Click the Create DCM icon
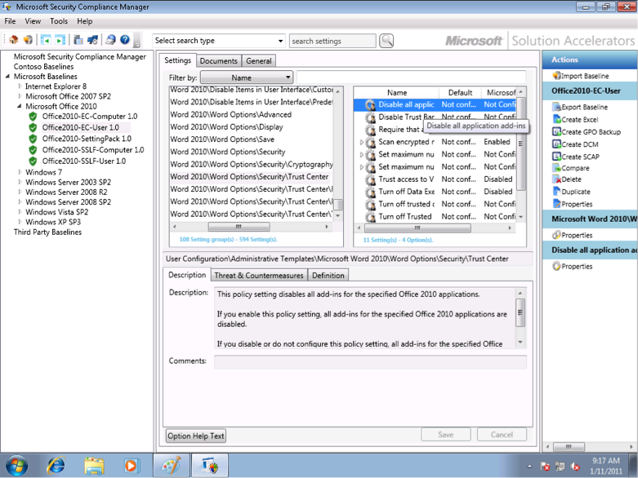This screenshot has width=638, height=478. [556, 144]
